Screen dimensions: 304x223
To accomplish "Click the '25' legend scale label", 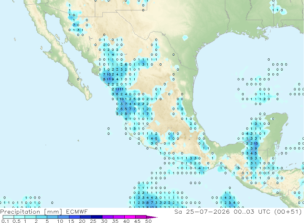I will 93,221.
